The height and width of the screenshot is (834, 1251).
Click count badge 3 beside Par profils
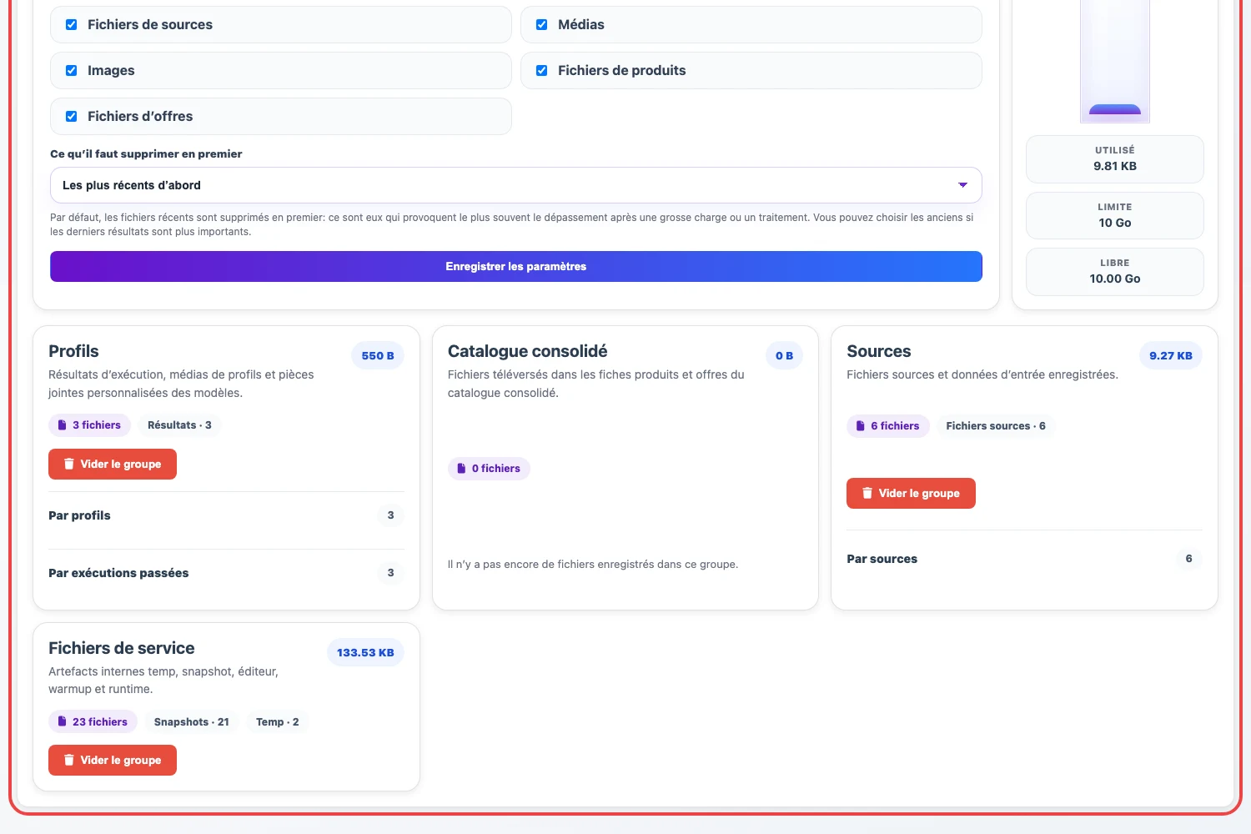(x=390, y=515)
